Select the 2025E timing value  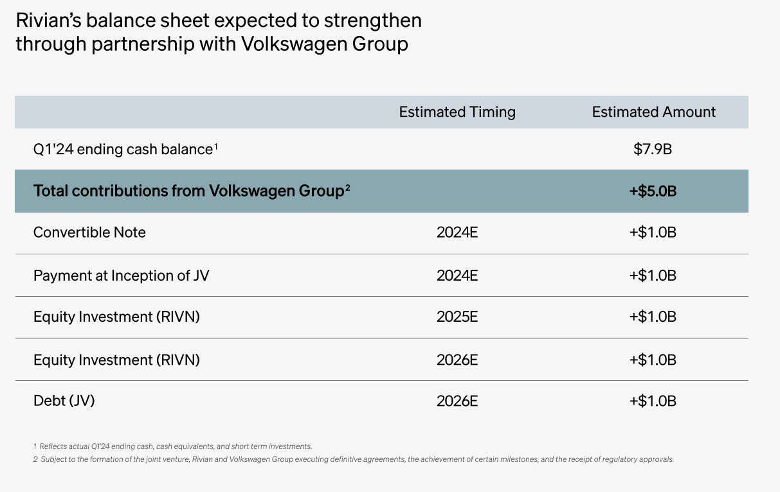(x=457, y=317)
